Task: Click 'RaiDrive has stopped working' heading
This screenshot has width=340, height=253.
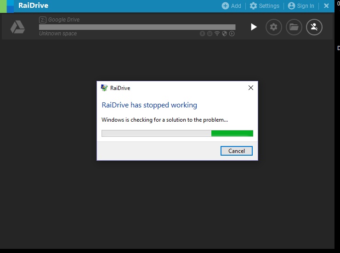Action: coord(149,105)
